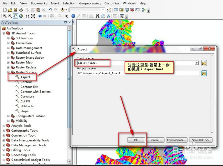
Task: Select the Zoom Out magnifier tool
Action: pyautogui.click(x=10, y=16)
